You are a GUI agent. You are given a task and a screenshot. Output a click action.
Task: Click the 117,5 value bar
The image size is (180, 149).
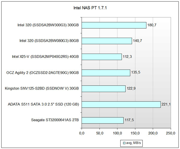point(103,120)
